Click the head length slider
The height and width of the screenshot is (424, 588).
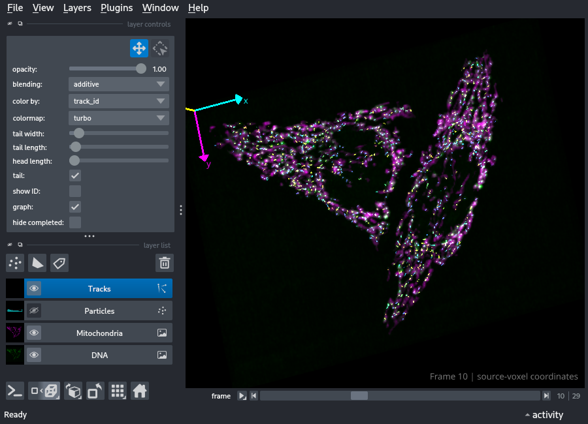click(119, 160)
